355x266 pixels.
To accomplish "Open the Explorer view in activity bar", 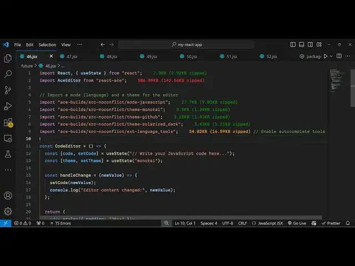I will (x=8, y=58).
